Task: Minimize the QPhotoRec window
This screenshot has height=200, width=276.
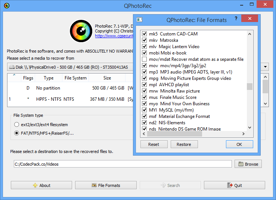Action: 242,5
